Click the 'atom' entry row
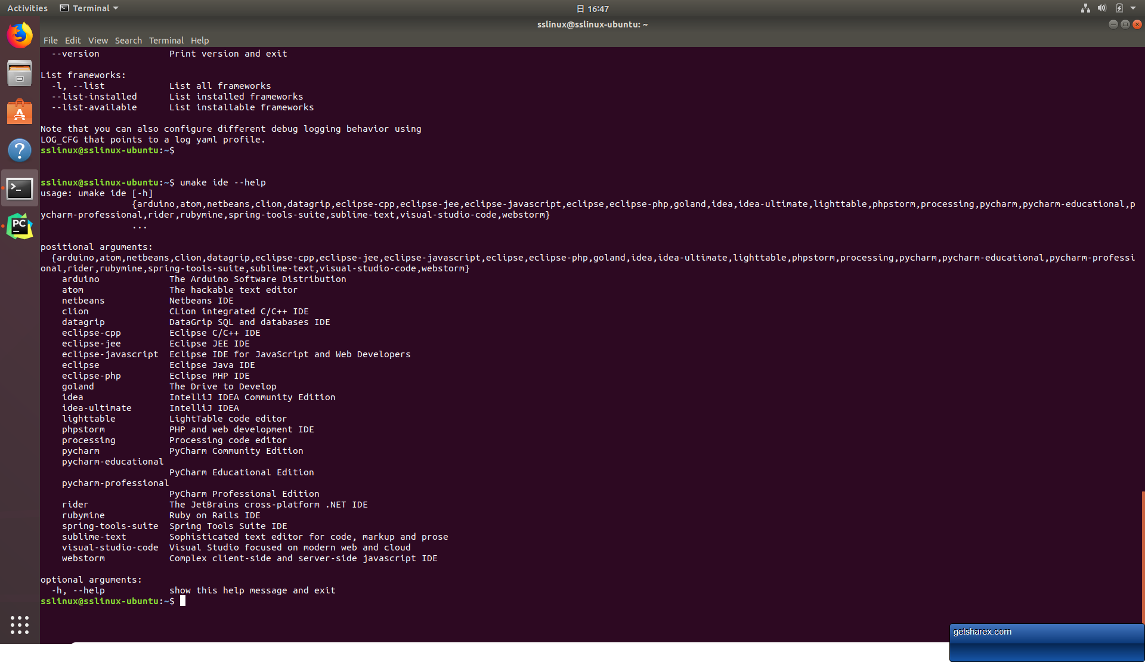 [180, 290]
